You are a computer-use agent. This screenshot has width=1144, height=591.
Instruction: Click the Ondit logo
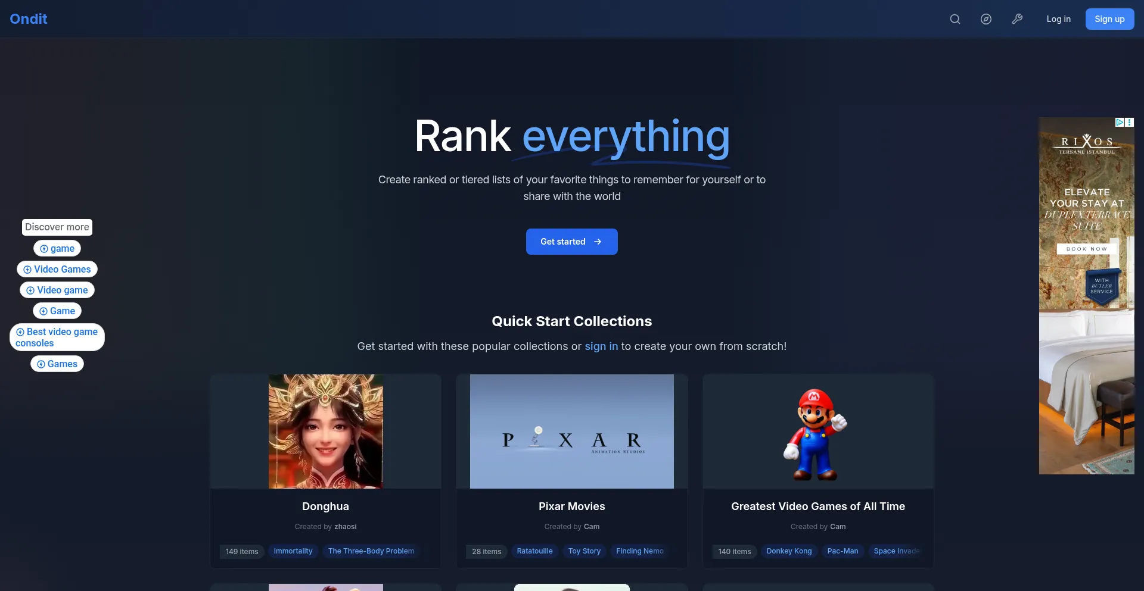click(29, 19)
